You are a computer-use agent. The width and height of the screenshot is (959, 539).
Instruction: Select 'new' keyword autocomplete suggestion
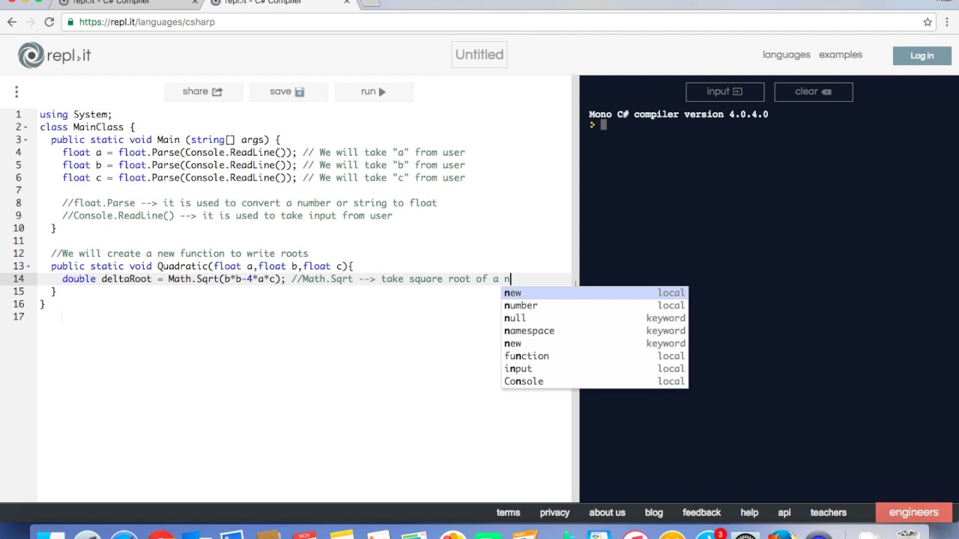[x=594, y=344]
